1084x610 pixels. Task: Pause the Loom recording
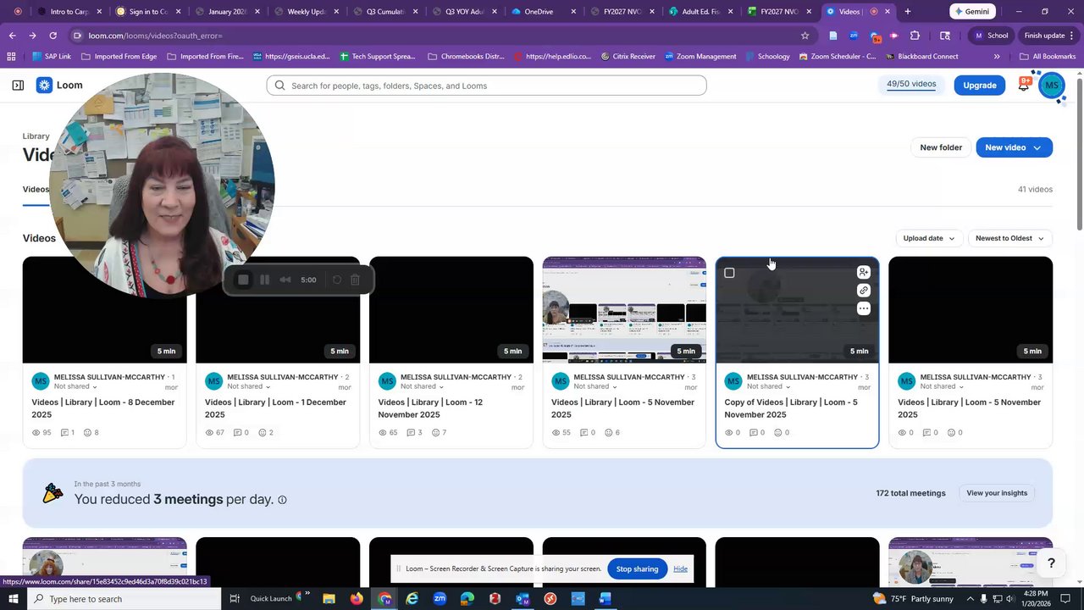[x=264, y=280]
